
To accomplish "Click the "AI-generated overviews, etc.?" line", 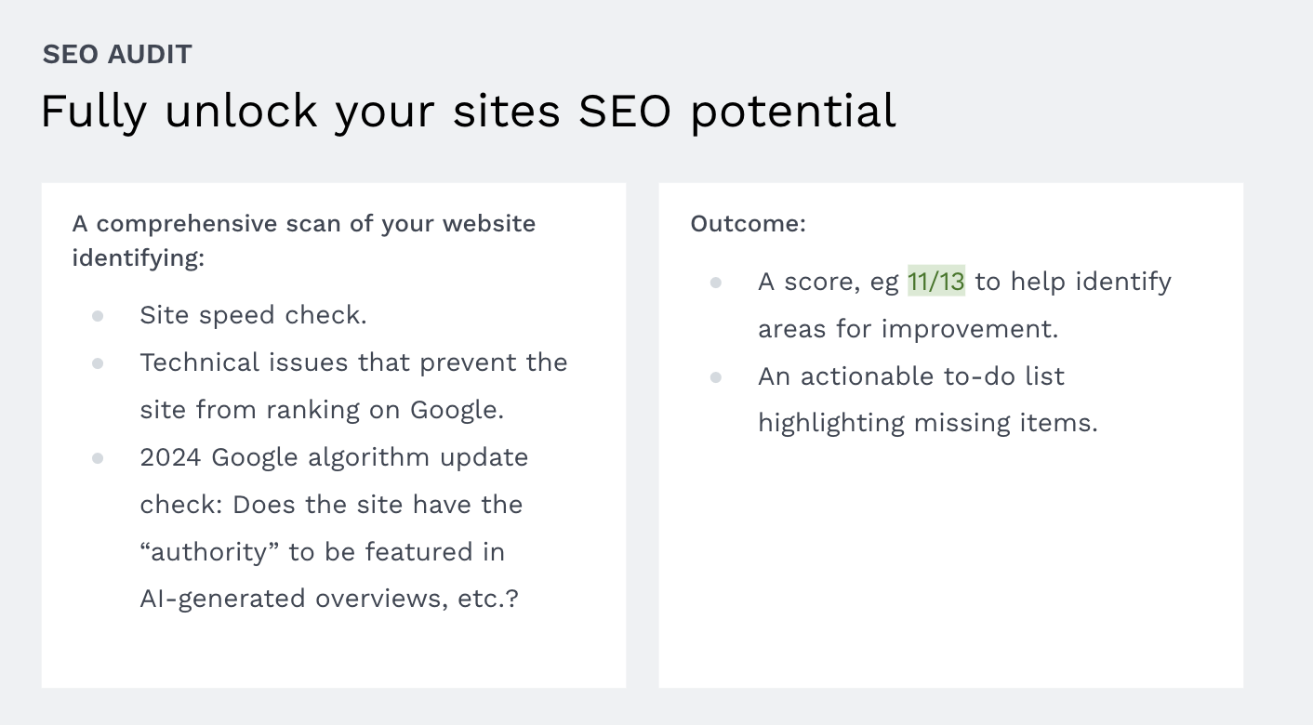I will pyautogui.click(x=329, y=599).
